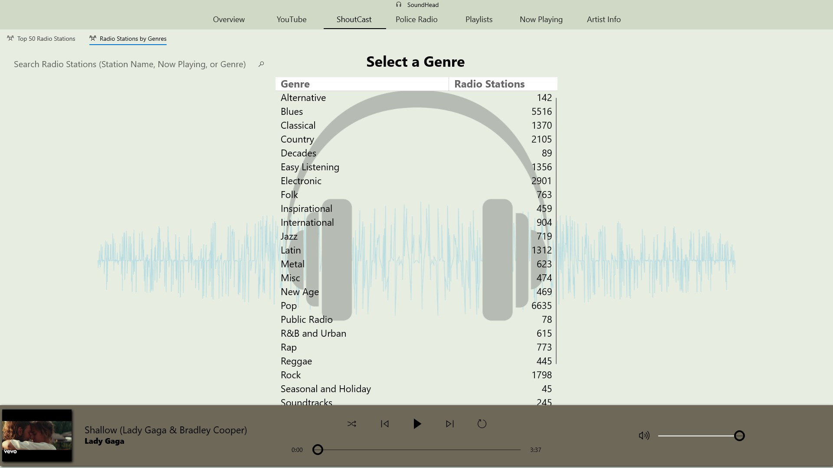Skip to next track
Image resolution: width=833 pixels, height=468 pixels.
(450, 424)
